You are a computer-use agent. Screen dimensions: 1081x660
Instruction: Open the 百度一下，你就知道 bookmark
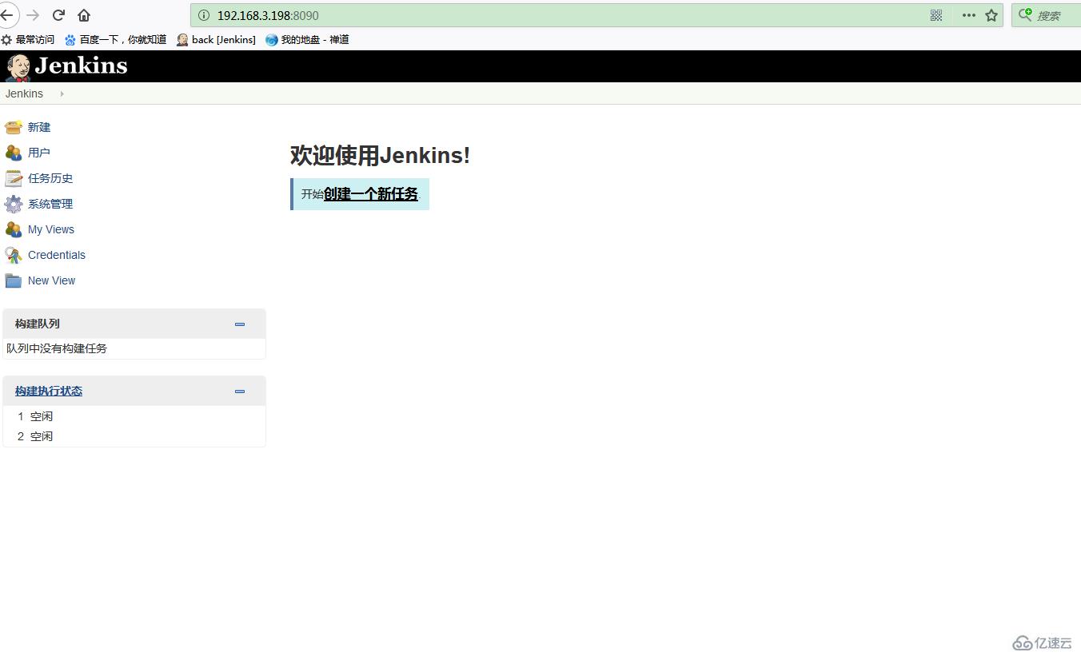click(x=116, y=39)
